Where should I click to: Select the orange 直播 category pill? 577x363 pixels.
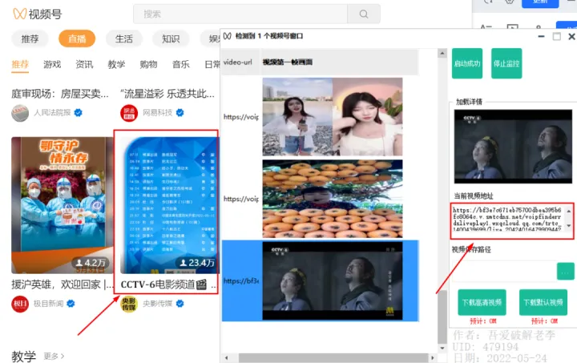click(x=77, y=38)
